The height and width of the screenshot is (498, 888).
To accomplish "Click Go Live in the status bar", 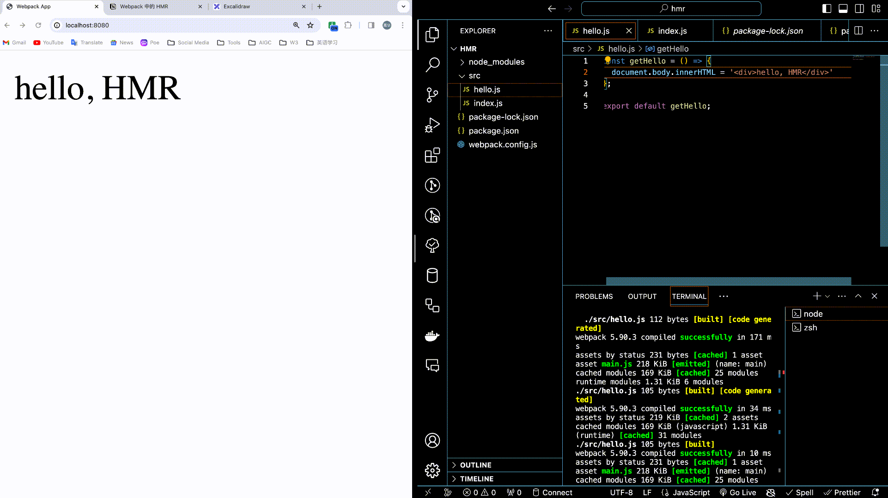I will click(738, 492).
